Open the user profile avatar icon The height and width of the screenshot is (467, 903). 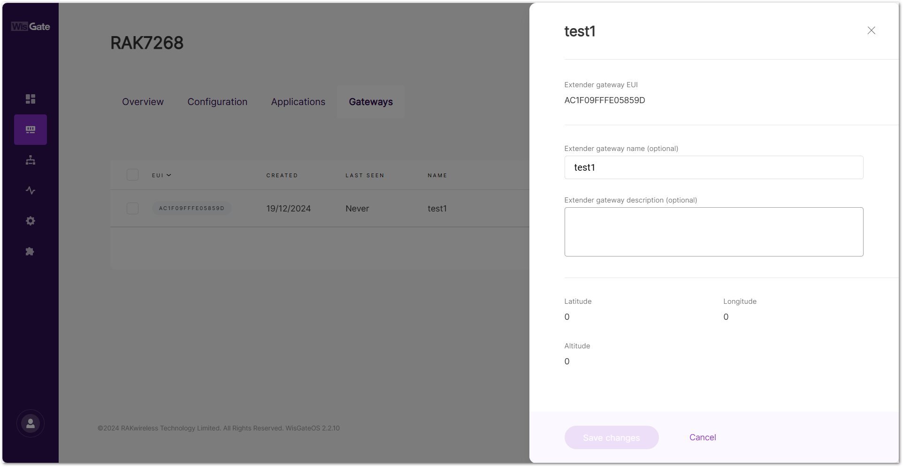[x=31, y=423]
